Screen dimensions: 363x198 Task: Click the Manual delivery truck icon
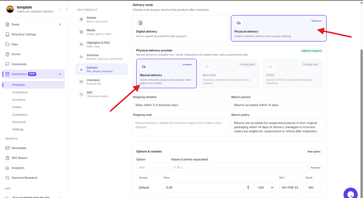coord(144,67)
